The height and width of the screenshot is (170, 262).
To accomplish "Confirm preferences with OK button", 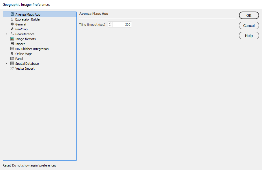I will click(x=249, y=15).
